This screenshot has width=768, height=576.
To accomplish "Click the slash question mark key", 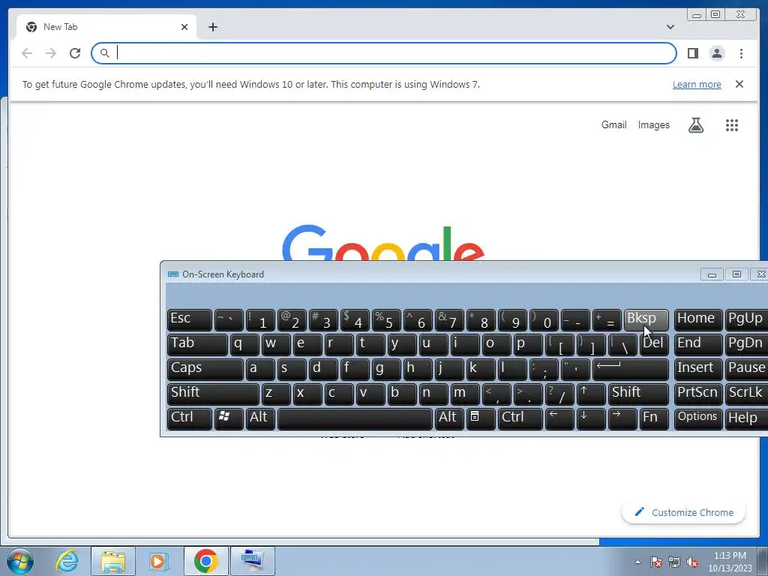I will [559, 394].
